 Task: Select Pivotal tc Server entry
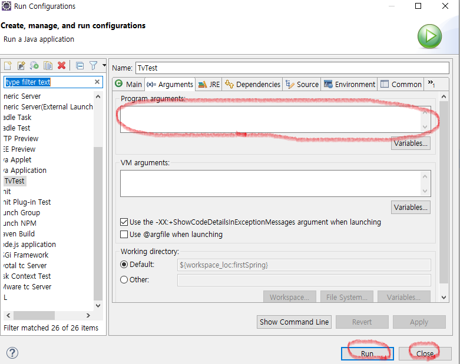click(x=25, y=266)
